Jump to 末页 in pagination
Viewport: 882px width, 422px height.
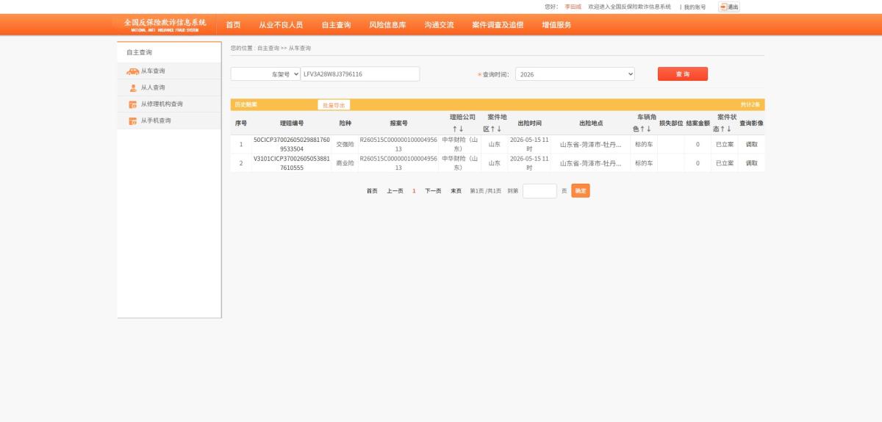tap(456, 191)
